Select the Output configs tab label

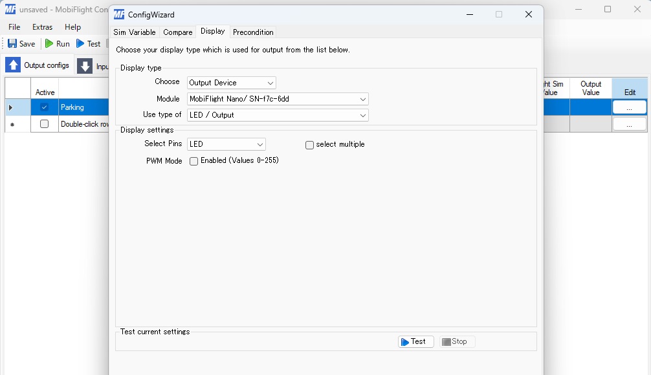[47, 65]
